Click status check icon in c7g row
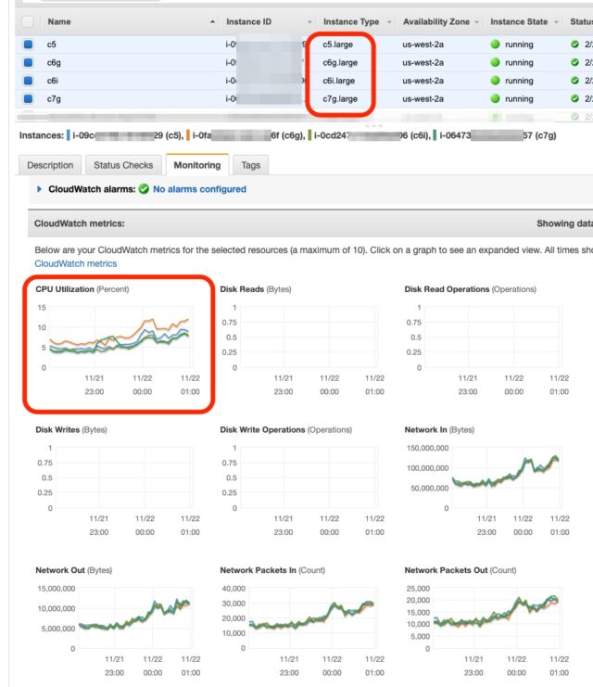 (574, 98)
